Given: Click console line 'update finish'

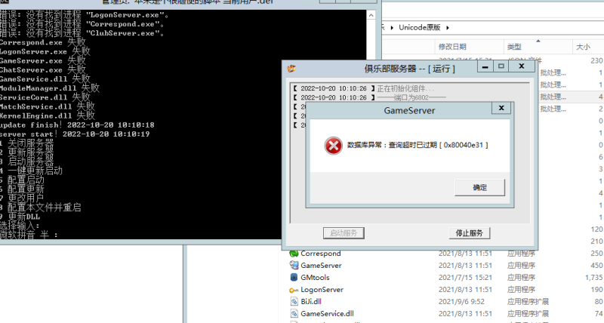Looking at the screenshot, I should point(77,125).
